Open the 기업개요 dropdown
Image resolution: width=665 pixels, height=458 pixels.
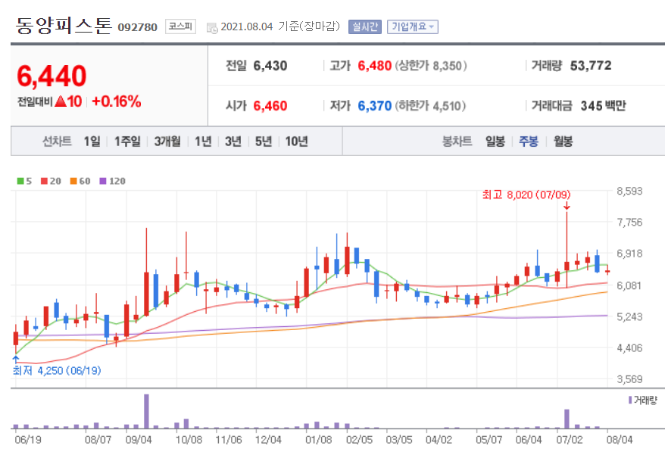click(x=412, y=26)
